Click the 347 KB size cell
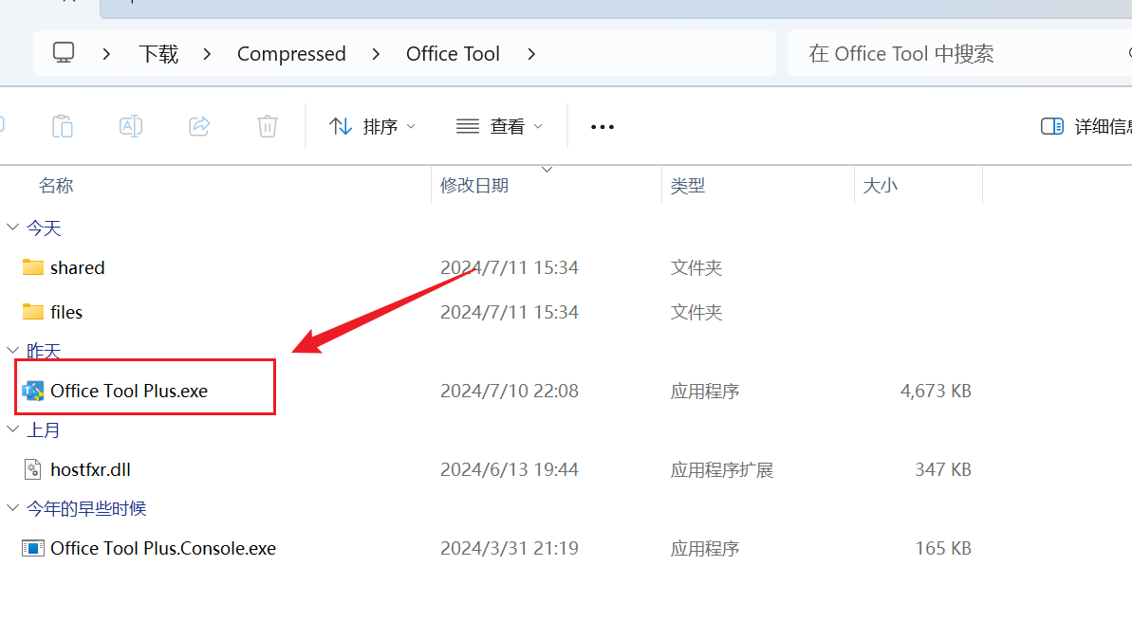1132x639 pixels. coord(943,469)
